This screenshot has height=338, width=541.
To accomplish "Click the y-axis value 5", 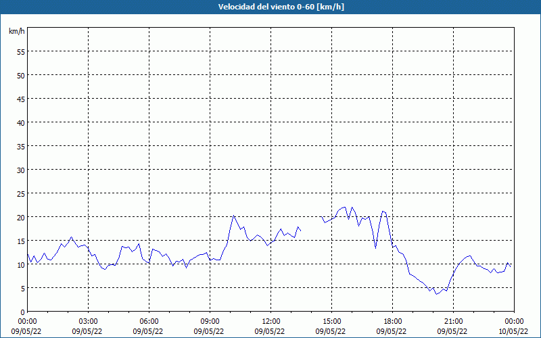I will coord(23,289).
